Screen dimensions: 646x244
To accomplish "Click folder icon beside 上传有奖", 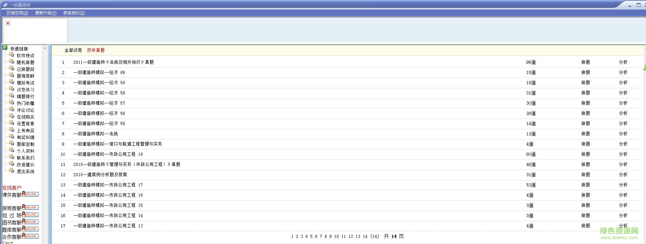I will [x=12, y=130].
